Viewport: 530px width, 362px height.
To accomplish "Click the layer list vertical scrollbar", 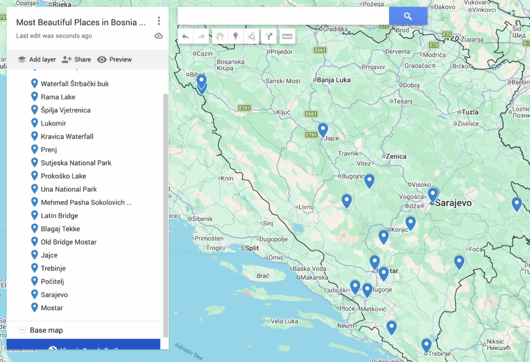I will coord(166,216).
